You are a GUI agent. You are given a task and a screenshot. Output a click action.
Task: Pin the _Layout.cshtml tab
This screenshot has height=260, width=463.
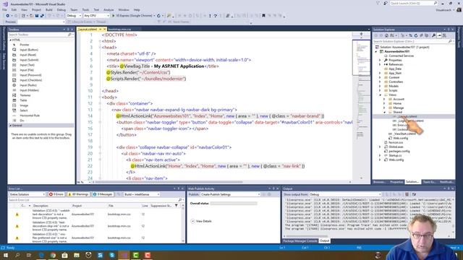100,30
